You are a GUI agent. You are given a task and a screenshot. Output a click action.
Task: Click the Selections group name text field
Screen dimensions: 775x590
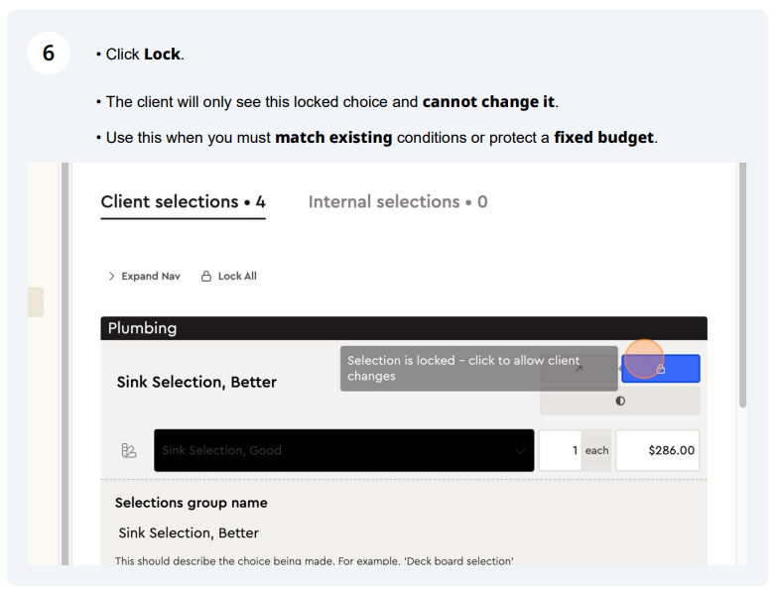pyautogui.click(x=403, y=532)
